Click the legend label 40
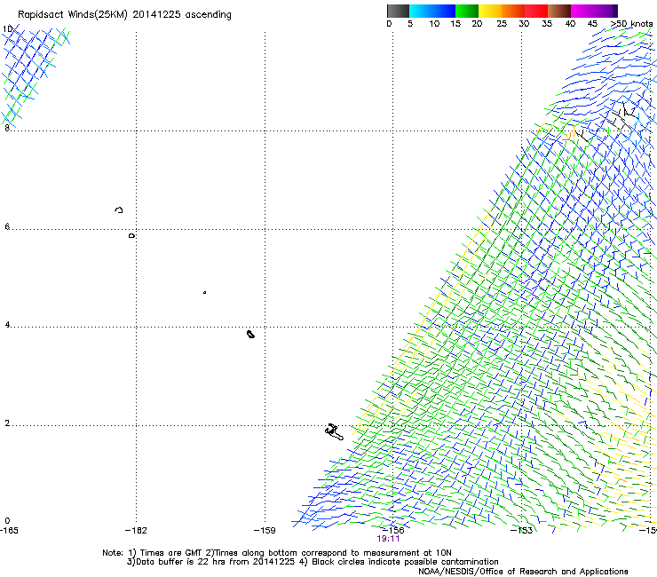 pyautogui.click(x=570, y=24)
